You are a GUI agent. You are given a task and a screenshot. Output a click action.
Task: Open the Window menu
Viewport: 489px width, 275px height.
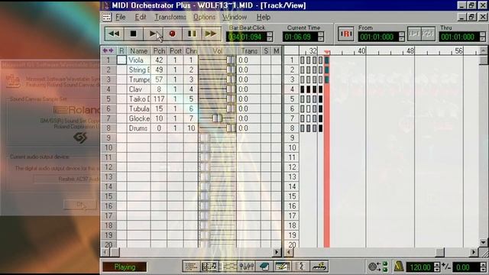[235, 17]
